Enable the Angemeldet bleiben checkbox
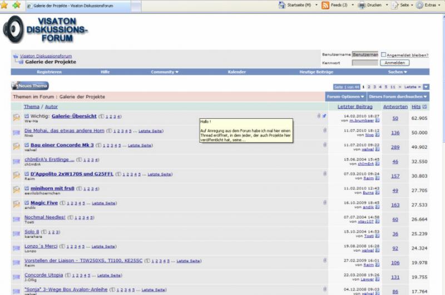 (x=384, y=55)
